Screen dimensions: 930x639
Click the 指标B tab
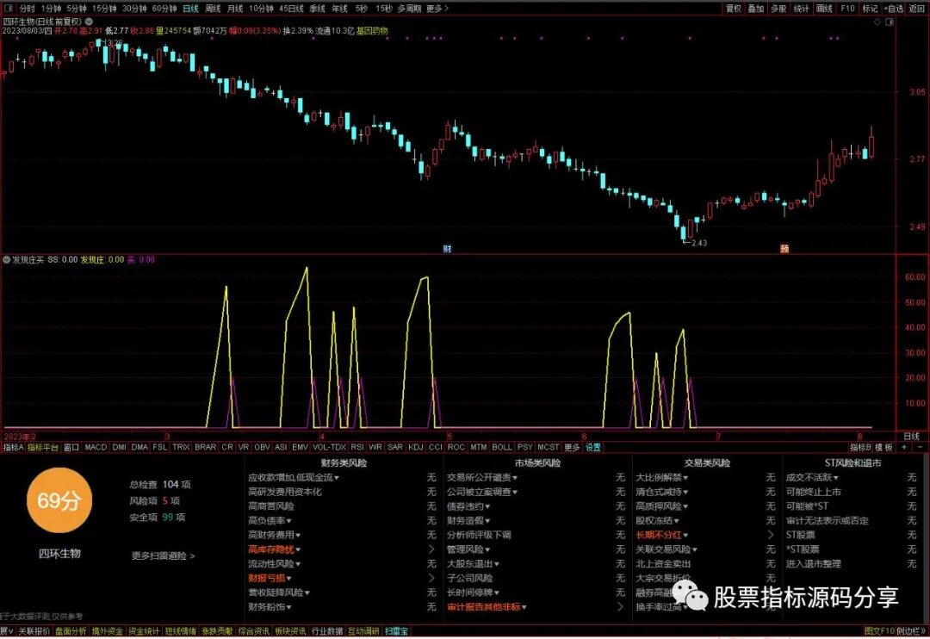pyautogui.click(x=860, y=447)
